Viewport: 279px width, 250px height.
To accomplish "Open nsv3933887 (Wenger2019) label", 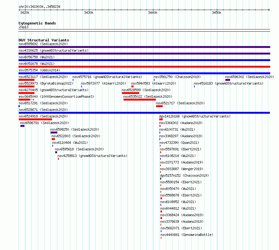I will click(182, 169).
